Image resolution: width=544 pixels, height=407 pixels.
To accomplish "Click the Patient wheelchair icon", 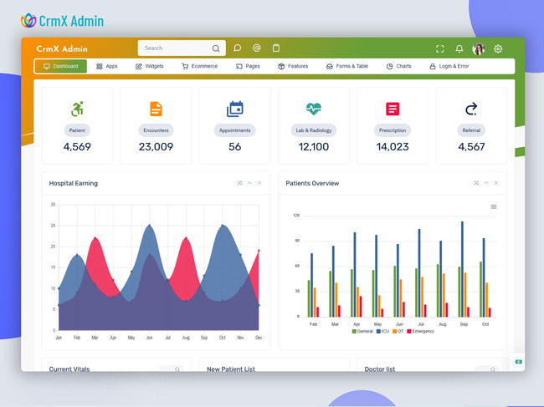I will 77,109.
